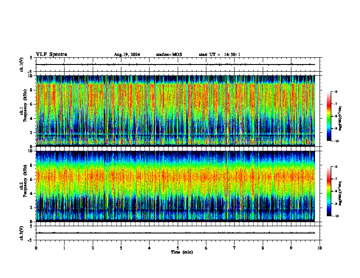Click the time axis tick label "4"
Image resolution: width=360 pixels, height=278 pixels.
(150, 248)
